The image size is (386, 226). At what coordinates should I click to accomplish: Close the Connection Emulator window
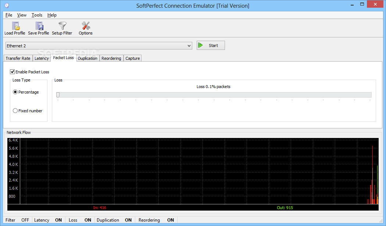pos(375,4)
